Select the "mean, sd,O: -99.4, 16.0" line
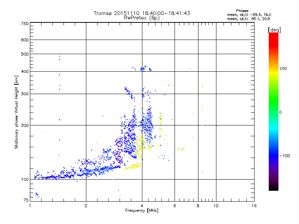Image resolution: width=299 pixels, height=224 pixels. point(249,15)
